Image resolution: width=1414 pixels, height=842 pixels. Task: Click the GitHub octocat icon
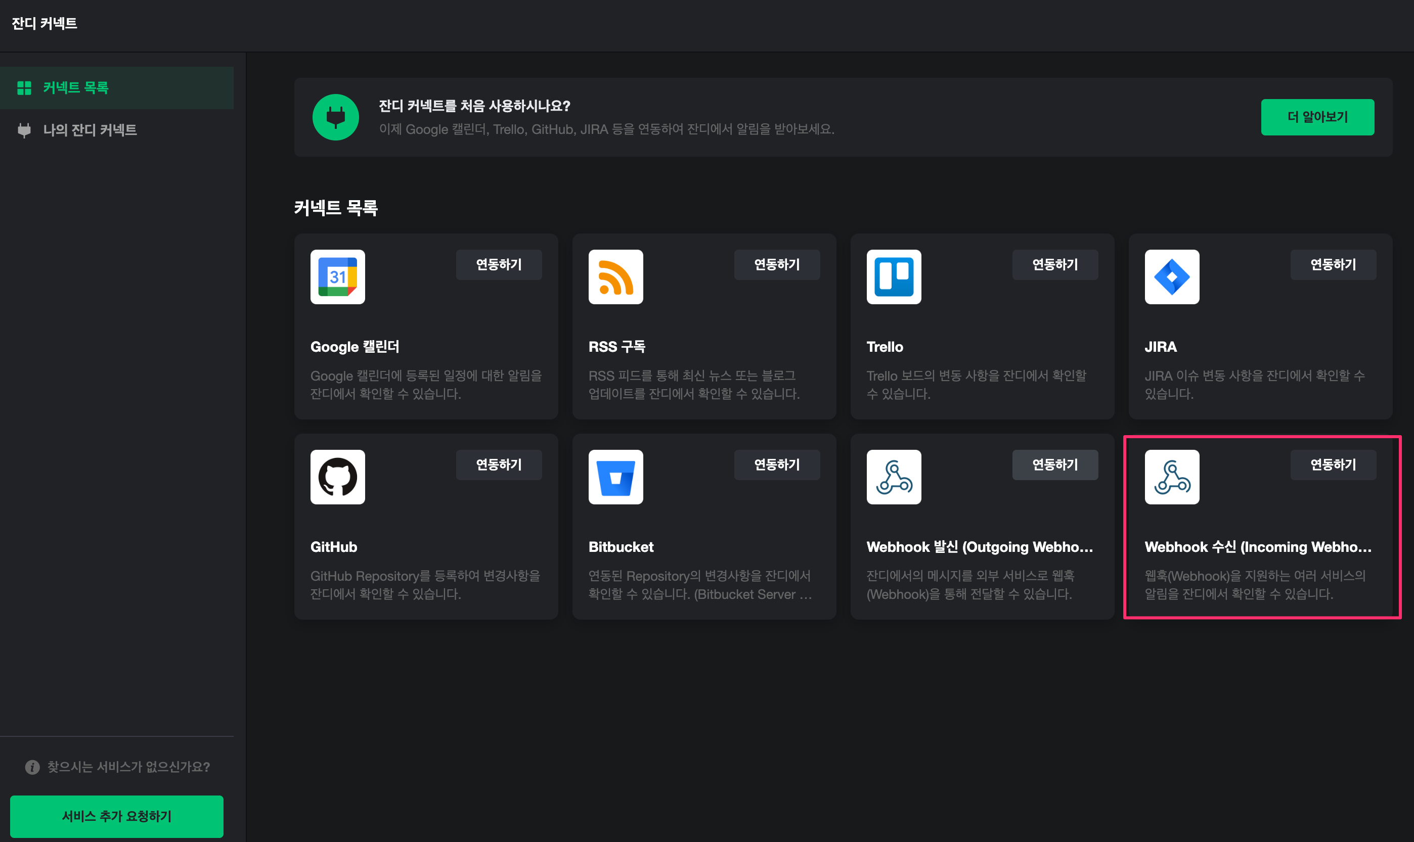pyautogui.click(x=337, y=477)
